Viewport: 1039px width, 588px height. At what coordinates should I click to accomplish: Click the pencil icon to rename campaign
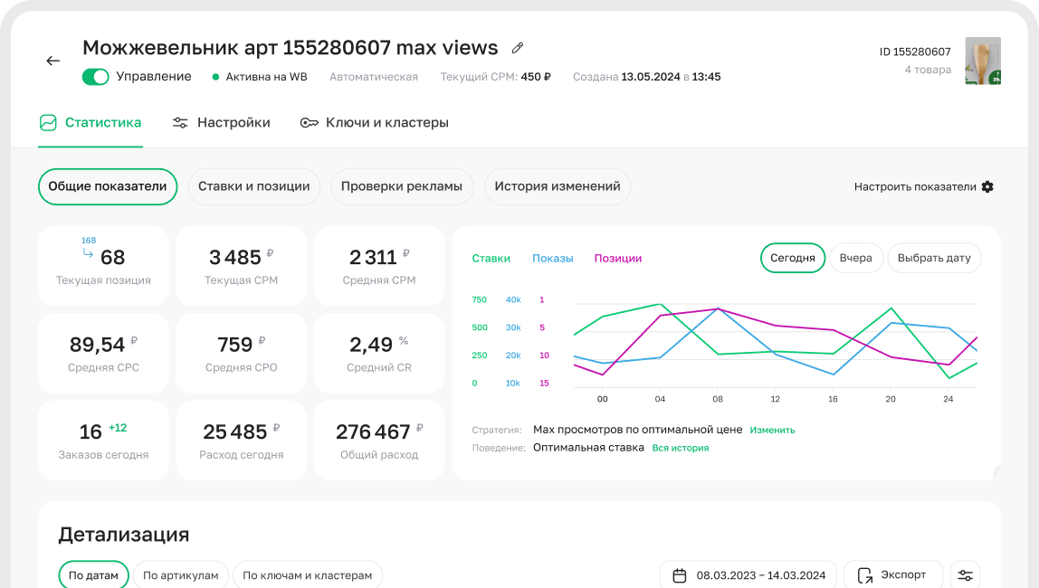click(518, 48)
